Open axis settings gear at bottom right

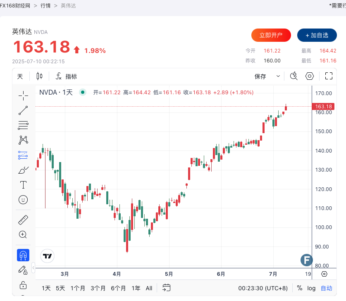[x=324, y=274]
